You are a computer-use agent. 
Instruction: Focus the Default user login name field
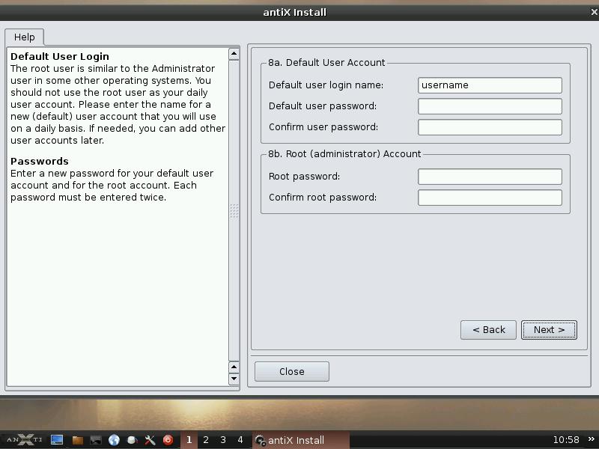pos(490,85)
